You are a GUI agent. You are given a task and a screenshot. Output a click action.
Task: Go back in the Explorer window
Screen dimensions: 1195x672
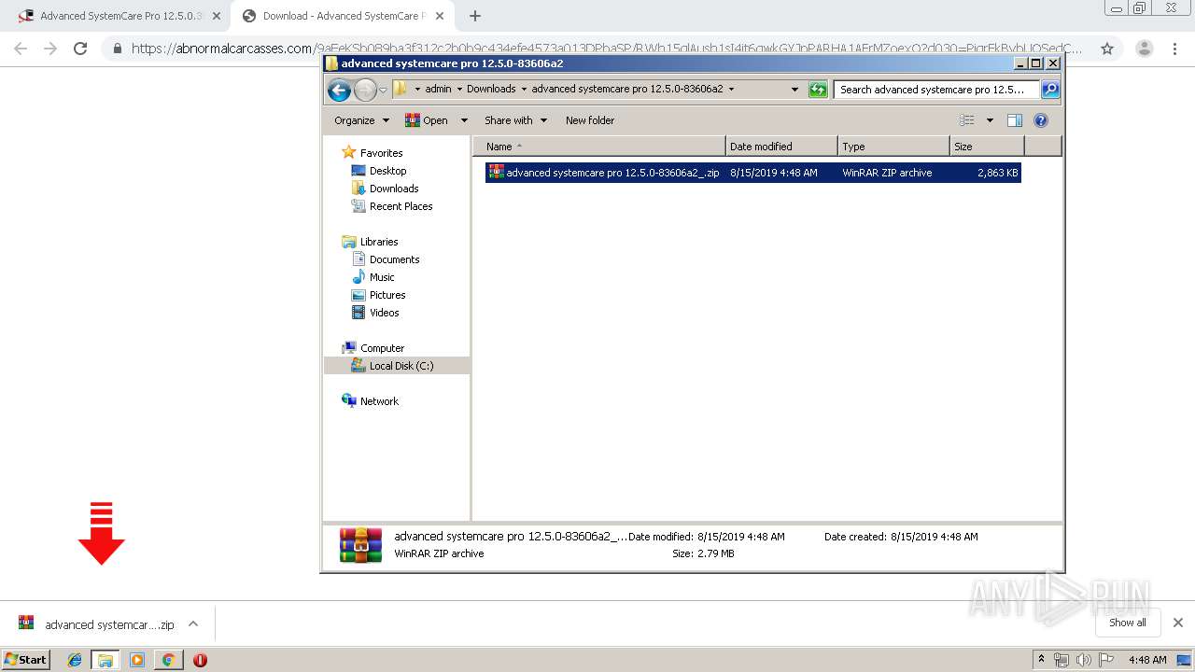click(339, 90)
